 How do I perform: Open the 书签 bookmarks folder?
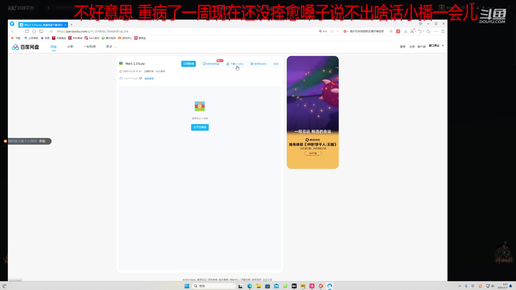click(x=16, y=38)
